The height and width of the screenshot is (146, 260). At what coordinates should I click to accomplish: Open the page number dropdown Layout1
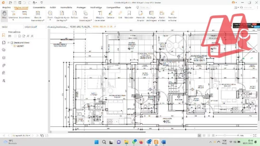point(21,136)
